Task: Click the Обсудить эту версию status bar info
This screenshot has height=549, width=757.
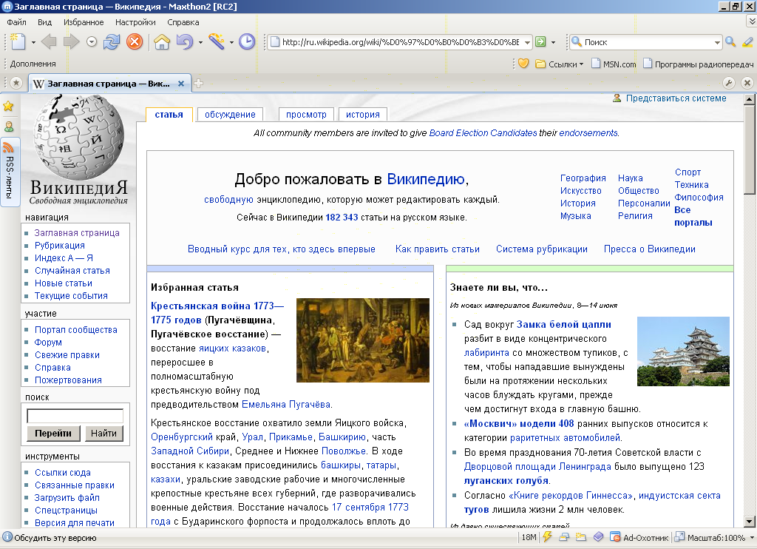Action: point(50,537)
